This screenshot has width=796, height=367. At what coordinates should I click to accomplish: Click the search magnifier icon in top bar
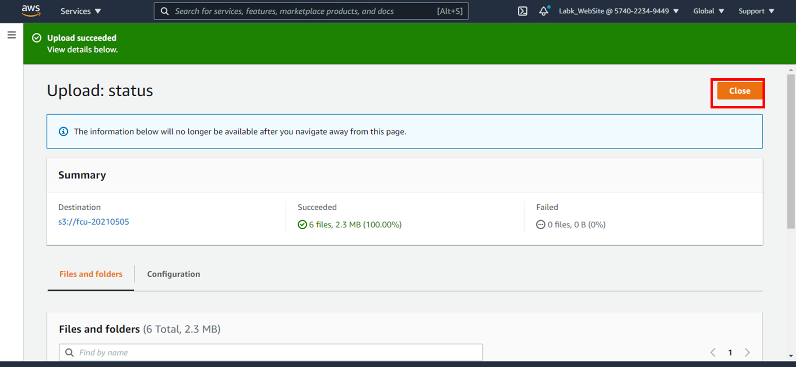click(x=165, y=11)
